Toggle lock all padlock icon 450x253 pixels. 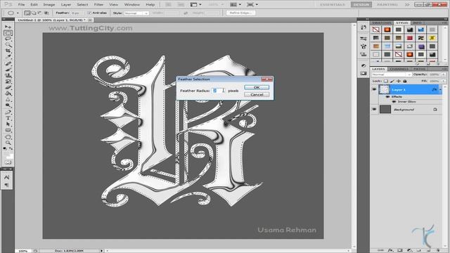(405, 82)
